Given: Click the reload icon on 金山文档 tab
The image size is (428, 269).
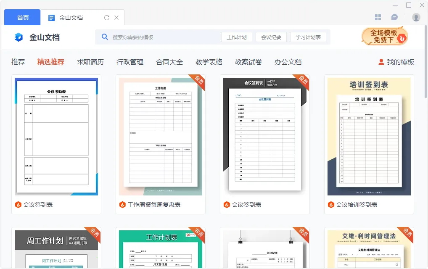Looking at the screenshot, I should coord(107,18).
